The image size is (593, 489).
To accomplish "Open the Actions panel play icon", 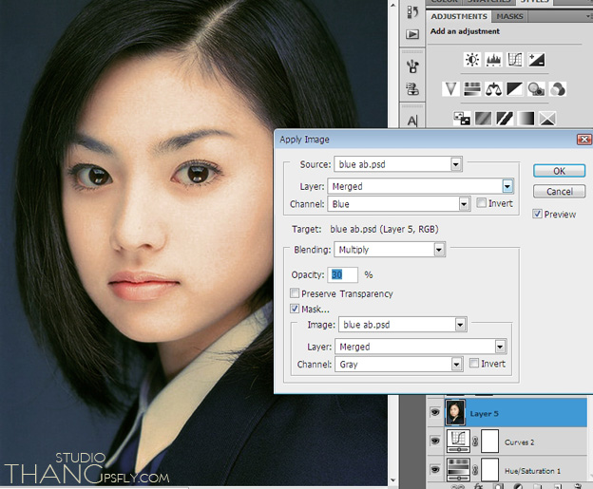I will [x=412, y=34].
